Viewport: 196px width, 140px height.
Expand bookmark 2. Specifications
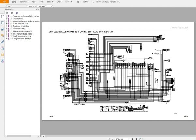[6, 19]
